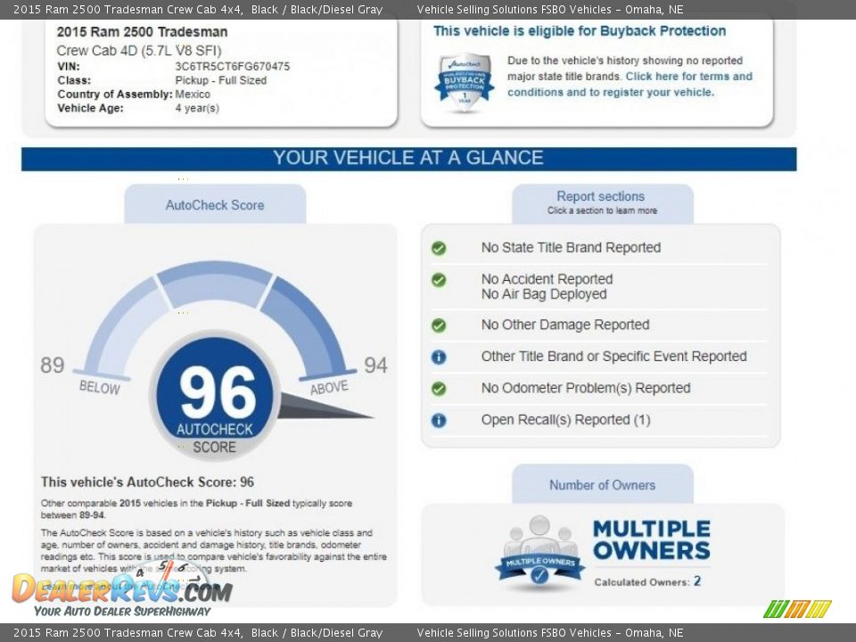
Task: Select the AutoCheck Score tab header
Action: tap(215, 204)
